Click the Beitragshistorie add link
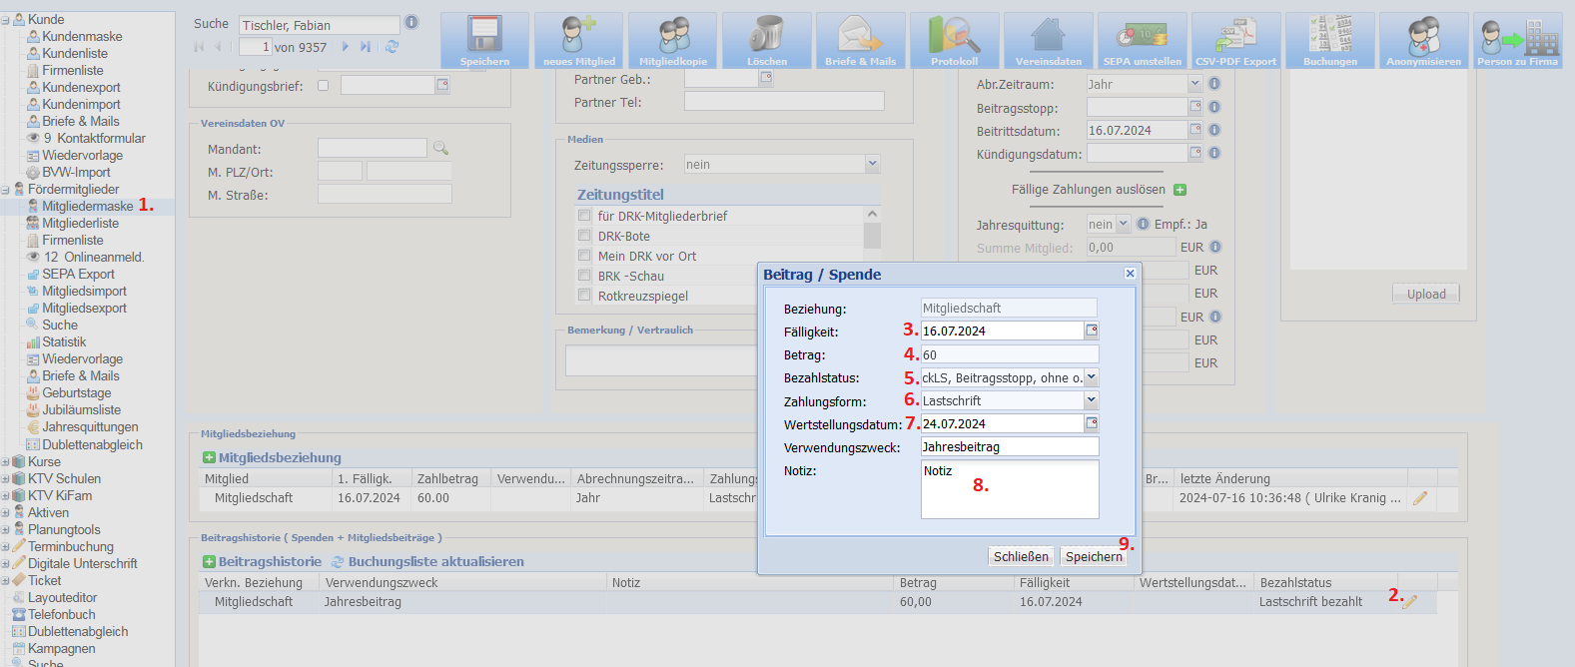This screenshot has width=1575, height=667. pyautogui.click(x=263, y=561)
